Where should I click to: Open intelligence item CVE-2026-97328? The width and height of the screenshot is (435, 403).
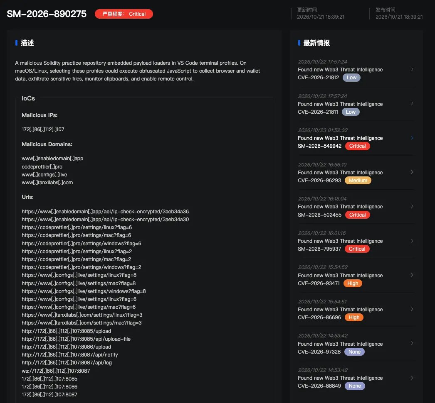356,344
